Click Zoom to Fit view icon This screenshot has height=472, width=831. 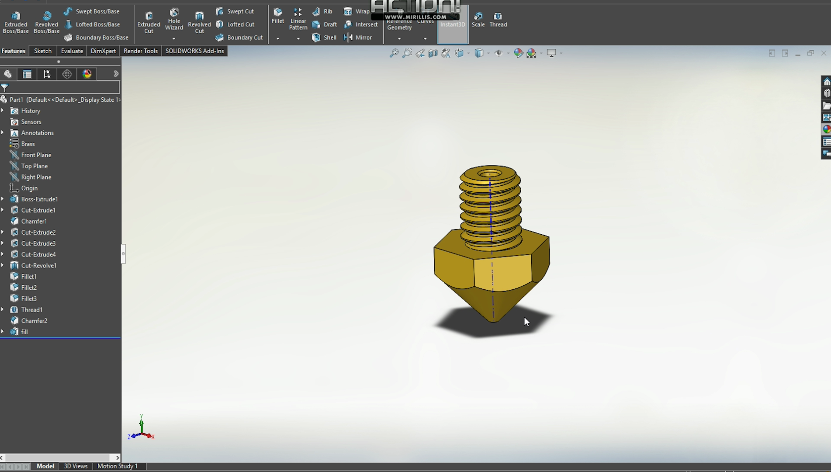point(394,53)
